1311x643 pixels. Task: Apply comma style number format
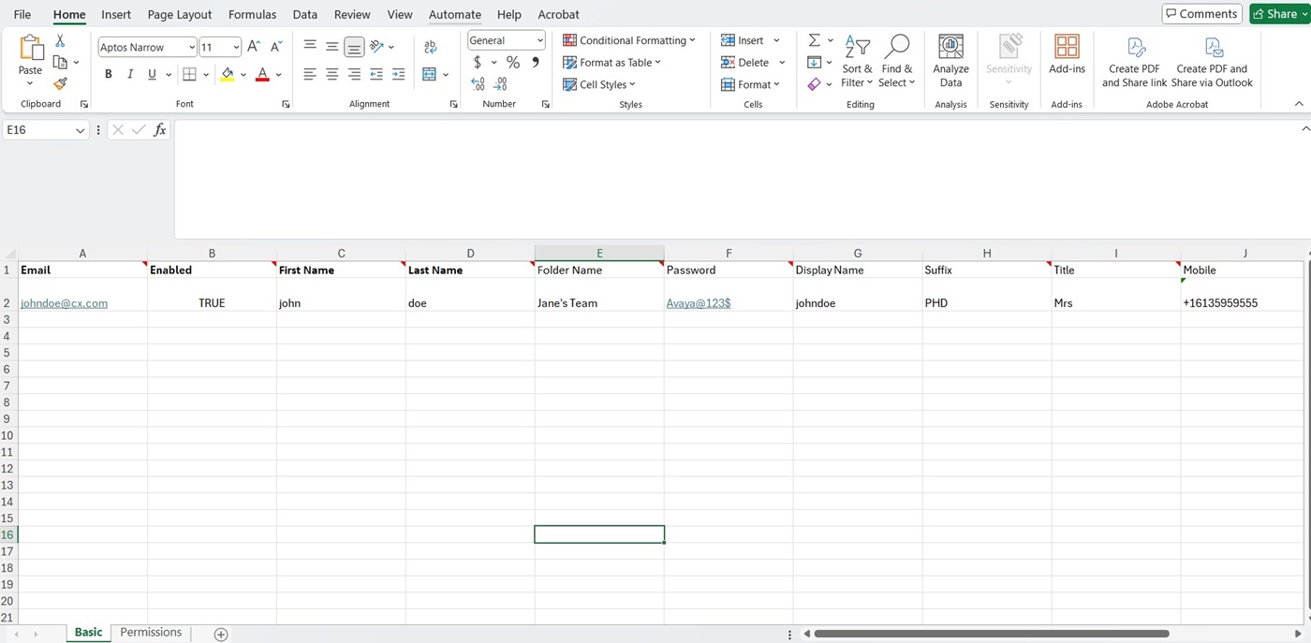[536, 63]
